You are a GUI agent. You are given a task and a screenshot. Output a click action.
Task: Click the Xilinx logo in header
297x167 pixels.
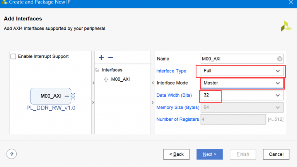pyautogui.click(x=286, y=26)
